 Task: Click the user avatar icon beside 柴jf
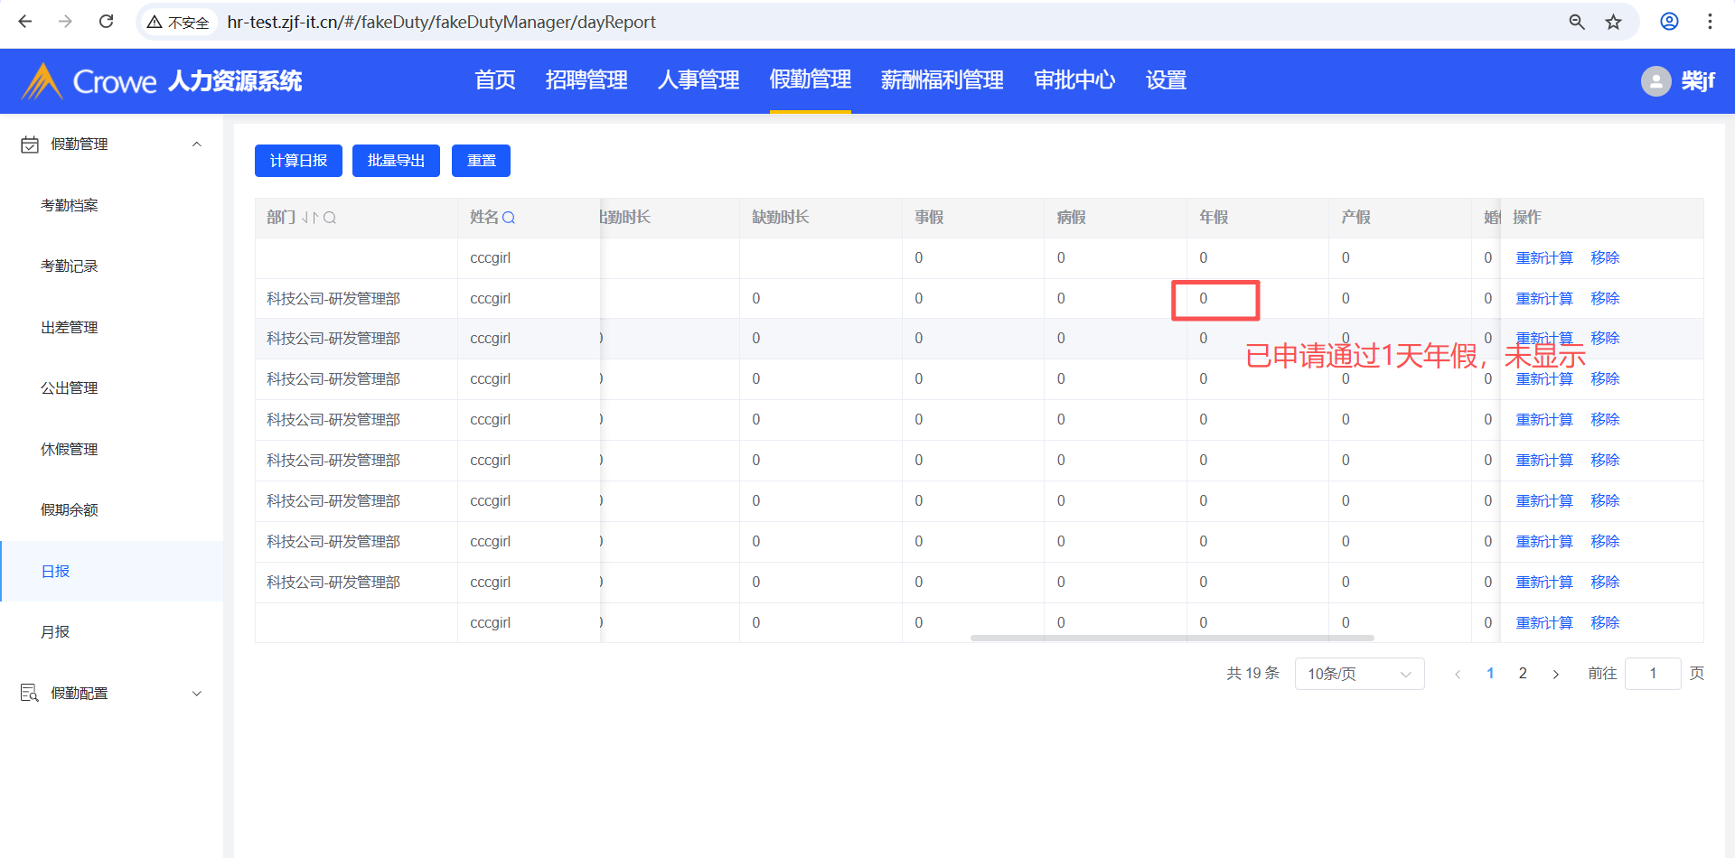point(1655,81)
